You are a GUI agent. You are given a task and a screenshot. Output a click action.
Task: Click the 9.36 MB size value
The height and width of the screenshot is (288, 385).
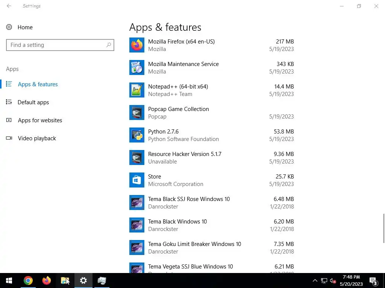tap(284, 154)
